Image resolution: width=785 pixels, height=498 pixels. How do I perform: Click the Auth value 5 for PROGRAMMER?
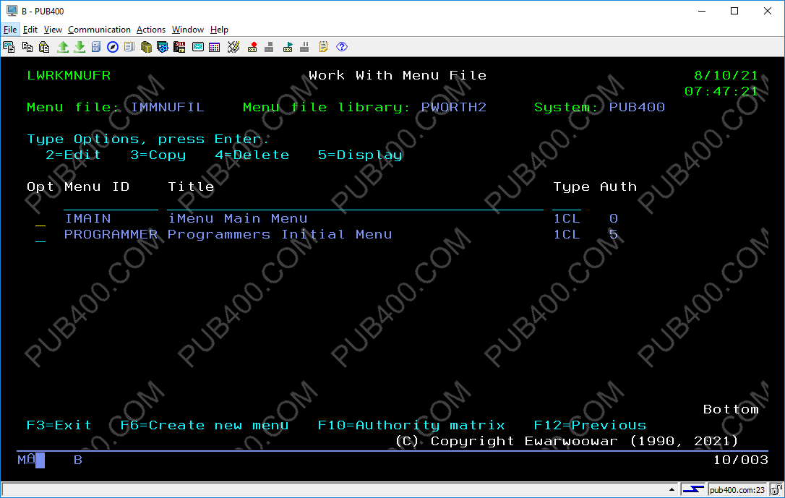(x=613, y=235)
